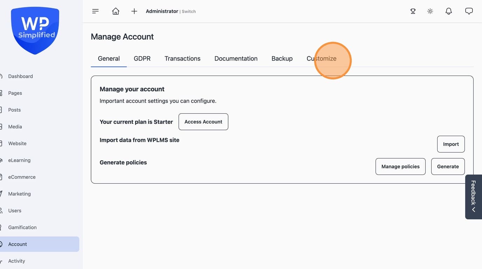Go to Pages in the sidebar
This screenshot has height=269, width=482.
click(x=15, y=93)
